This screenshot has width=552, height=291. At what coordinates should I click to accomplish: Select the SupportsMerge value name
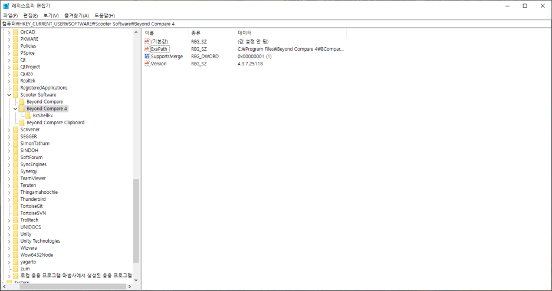point(167,56)
